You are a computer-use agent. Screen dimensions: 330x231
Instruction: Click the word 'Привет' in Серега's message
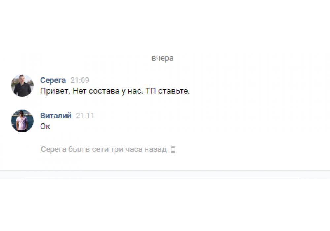click(54, 91)
